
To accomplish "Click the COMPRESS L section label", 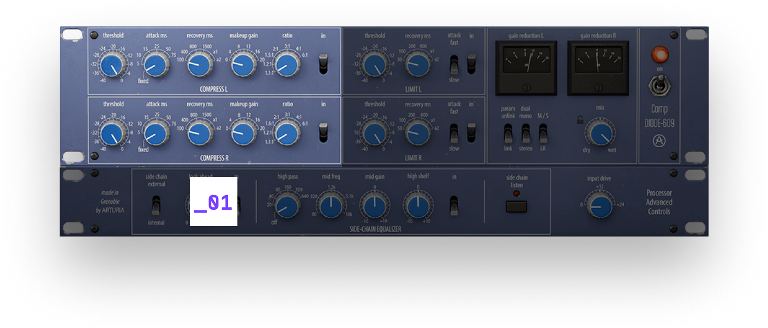I will point(214,89).
